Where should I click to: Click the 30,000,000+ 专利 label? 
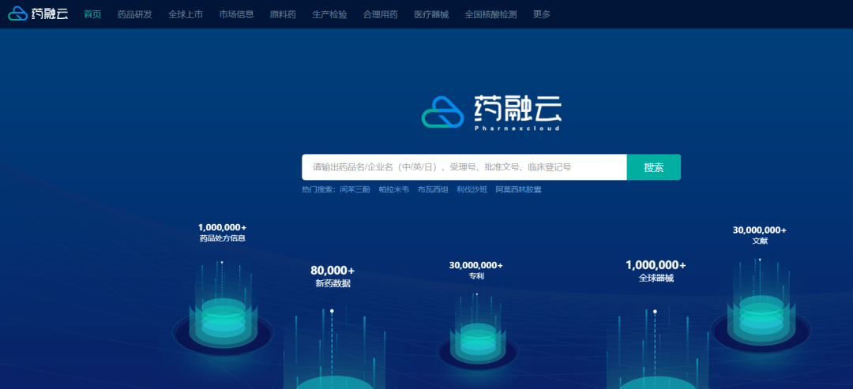click(476, 271)
